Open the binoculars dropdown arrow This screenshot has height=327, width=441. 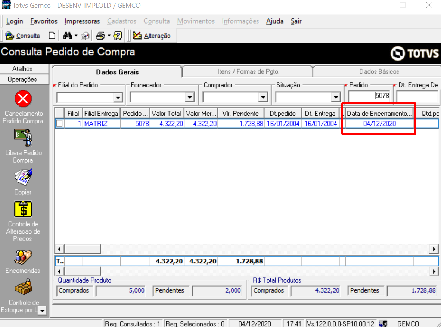pos(76,36)
